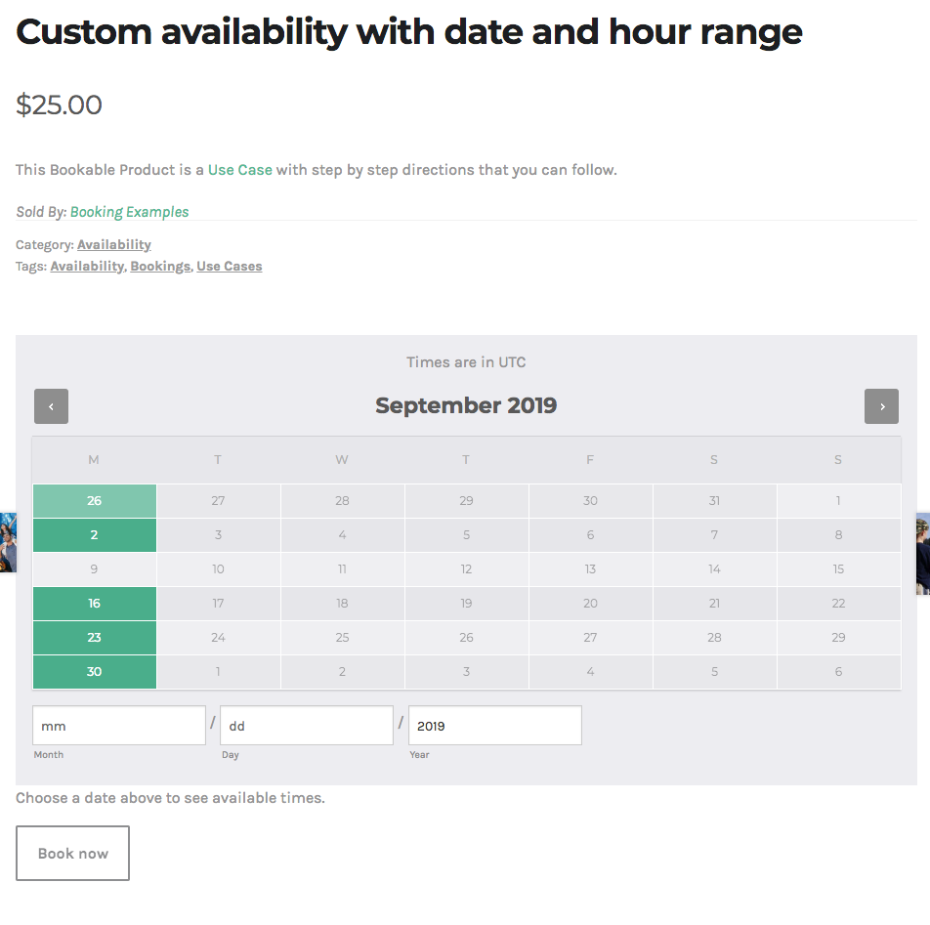Click the Month input field
This screenshot has width=930, height=925.
click(x=119, y=725)
